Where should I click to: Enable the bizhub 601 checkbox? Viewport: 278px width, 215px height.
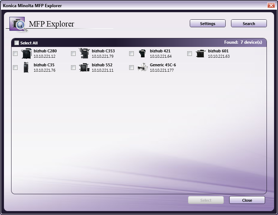click(189, 53)
